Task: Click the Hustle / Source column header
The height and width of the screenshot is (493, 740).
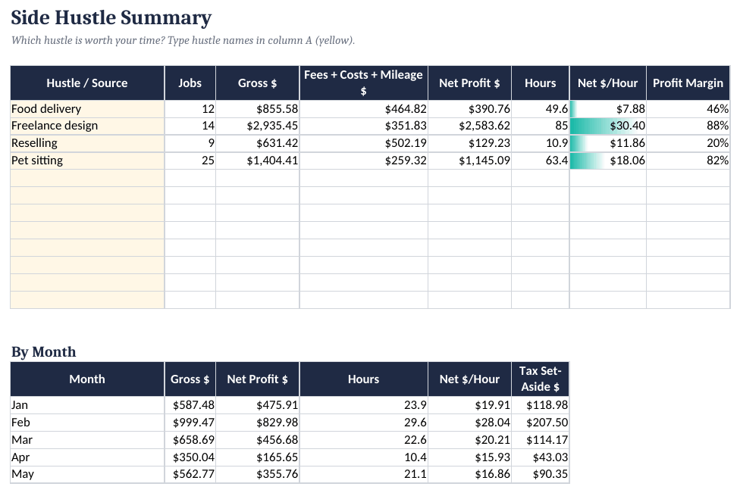Action: click(x=87, y=83)
